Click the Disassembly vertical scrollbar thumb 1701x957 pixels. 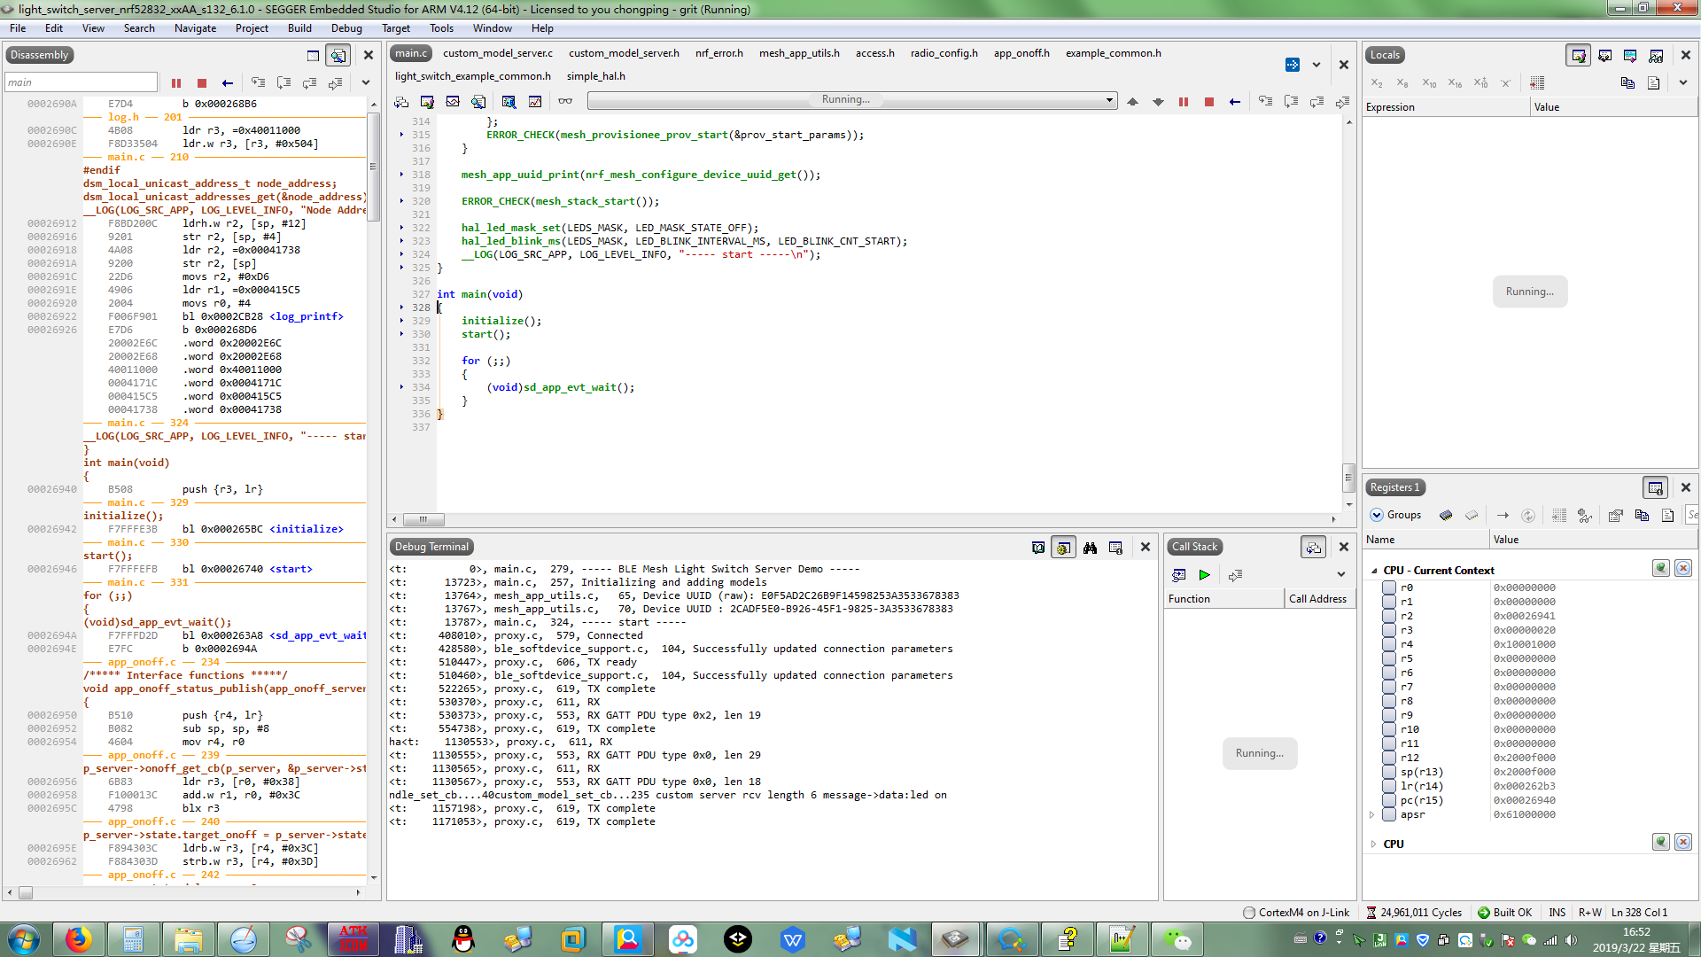pos(374,167)
